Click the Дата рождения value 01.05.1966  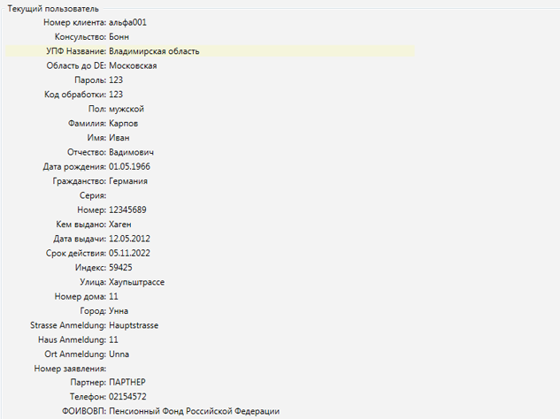[x=130, y=167]
